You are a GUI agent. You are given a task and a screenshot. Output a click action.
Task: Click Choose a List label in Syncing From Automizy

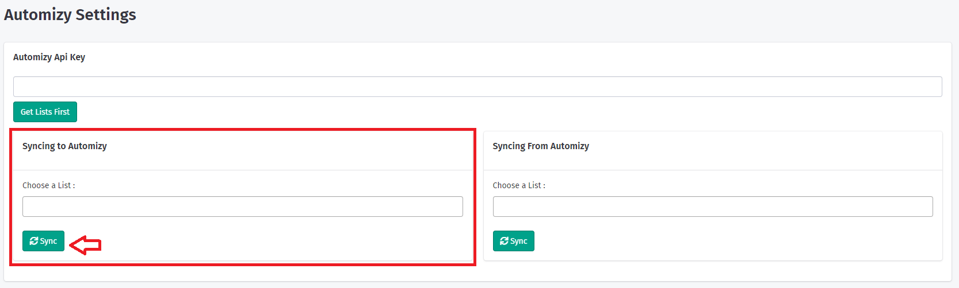519,185
